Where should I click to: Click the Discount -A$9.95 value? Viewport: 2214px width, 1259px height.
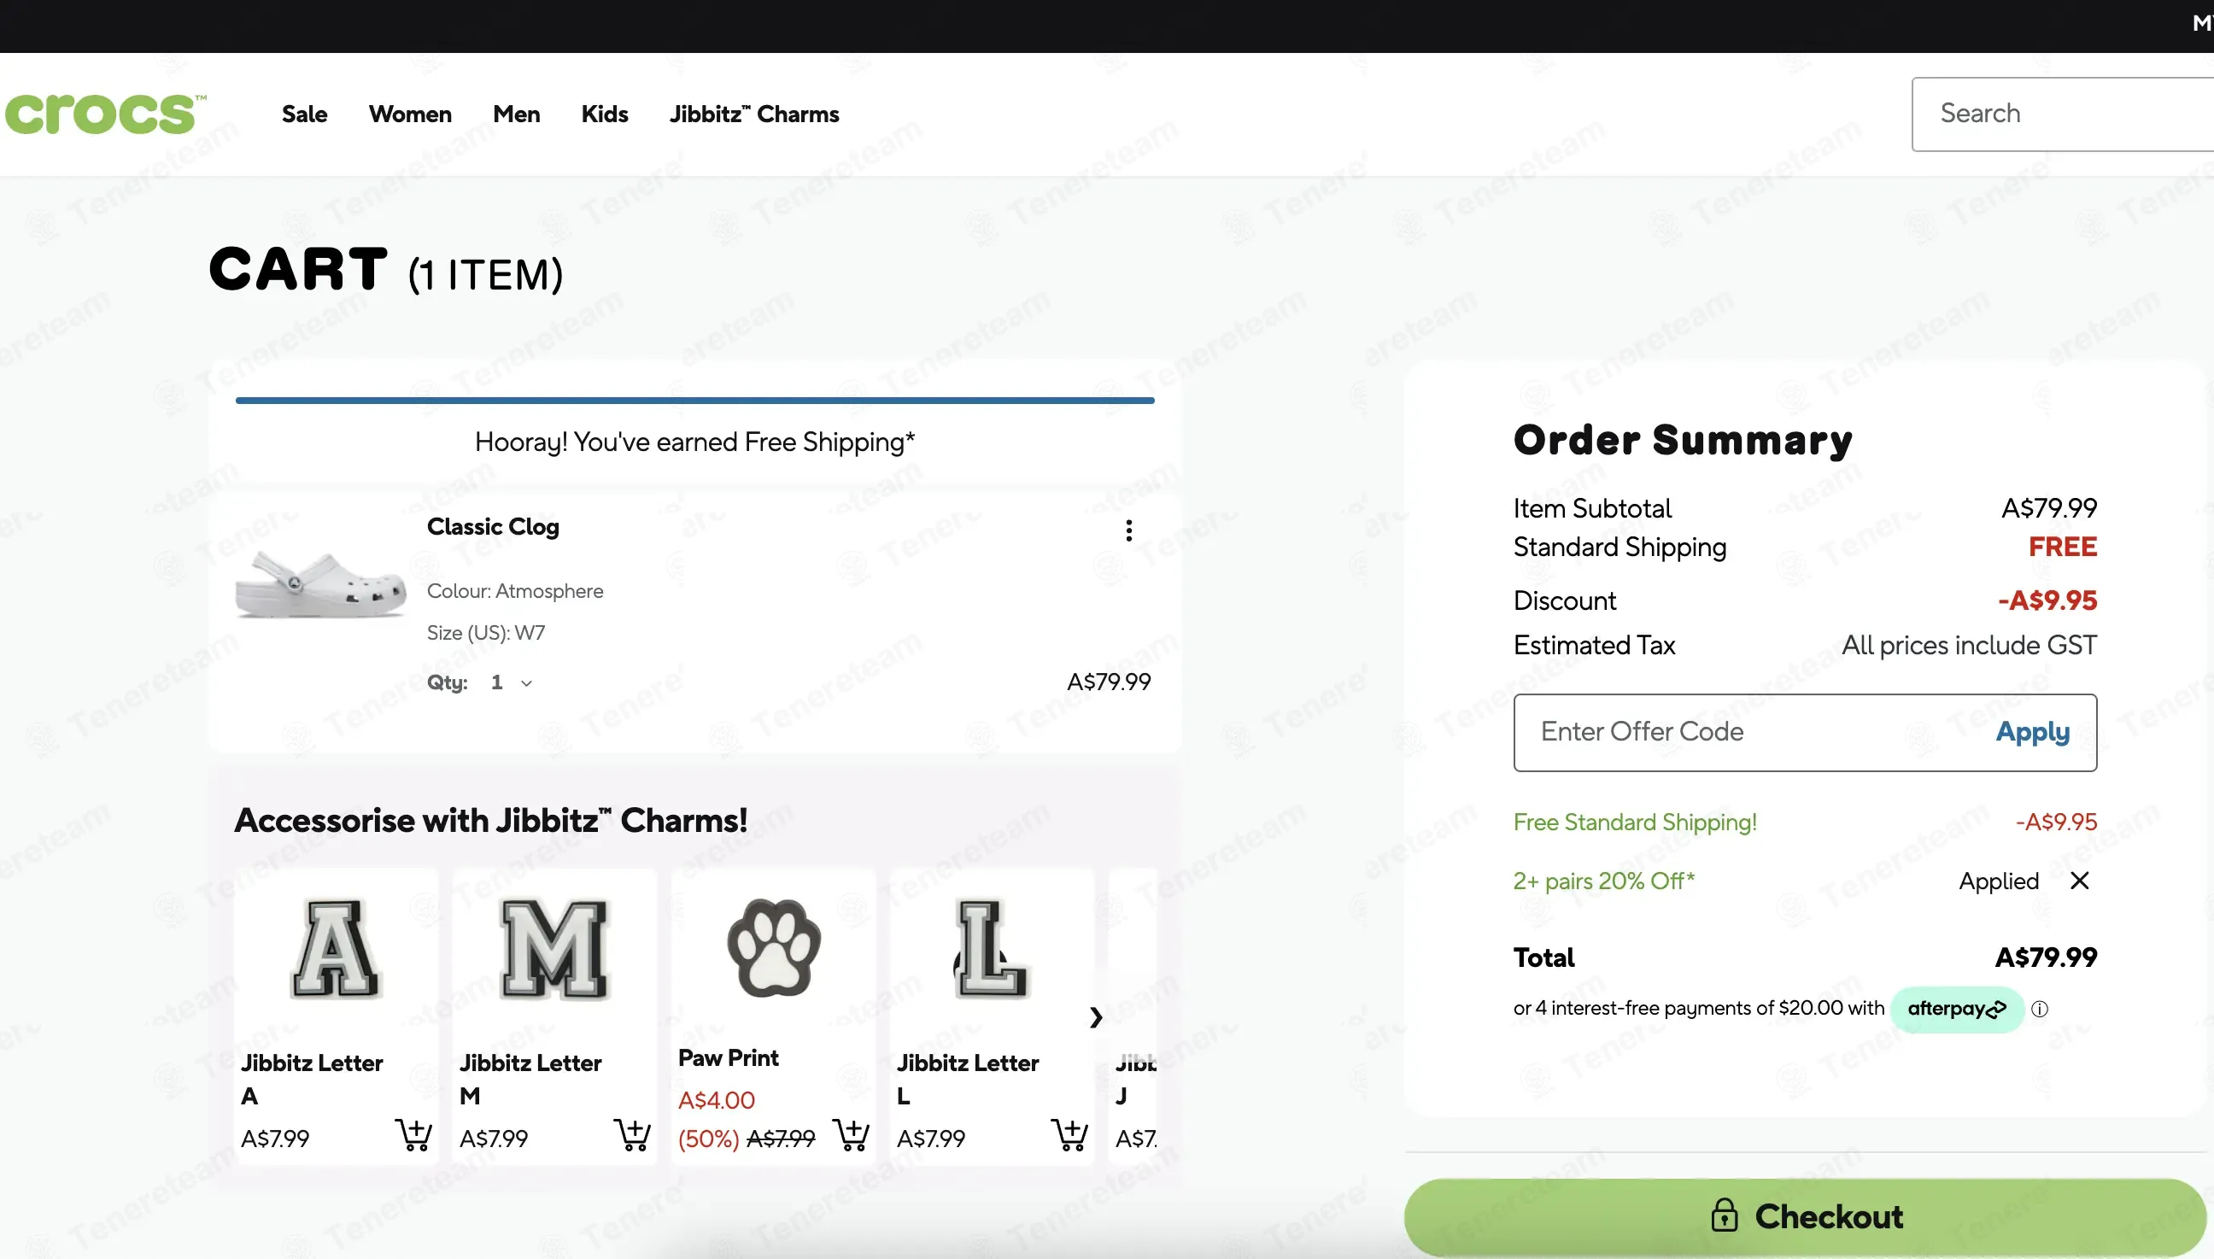click(2047, 600)
